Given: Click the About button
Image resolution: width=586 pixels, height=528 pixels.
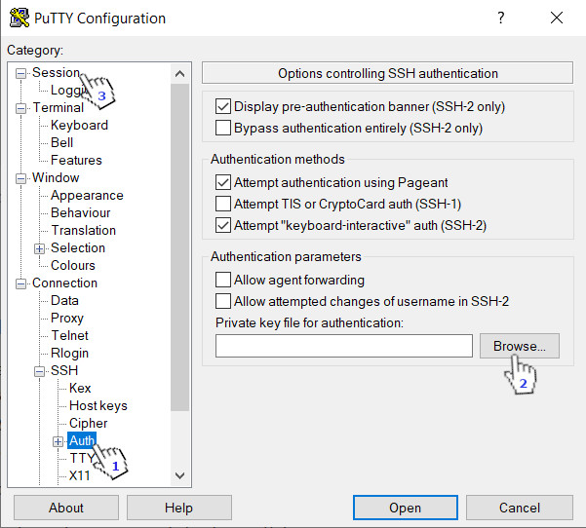Looking at the screenshot, I should tap(66, 508).
